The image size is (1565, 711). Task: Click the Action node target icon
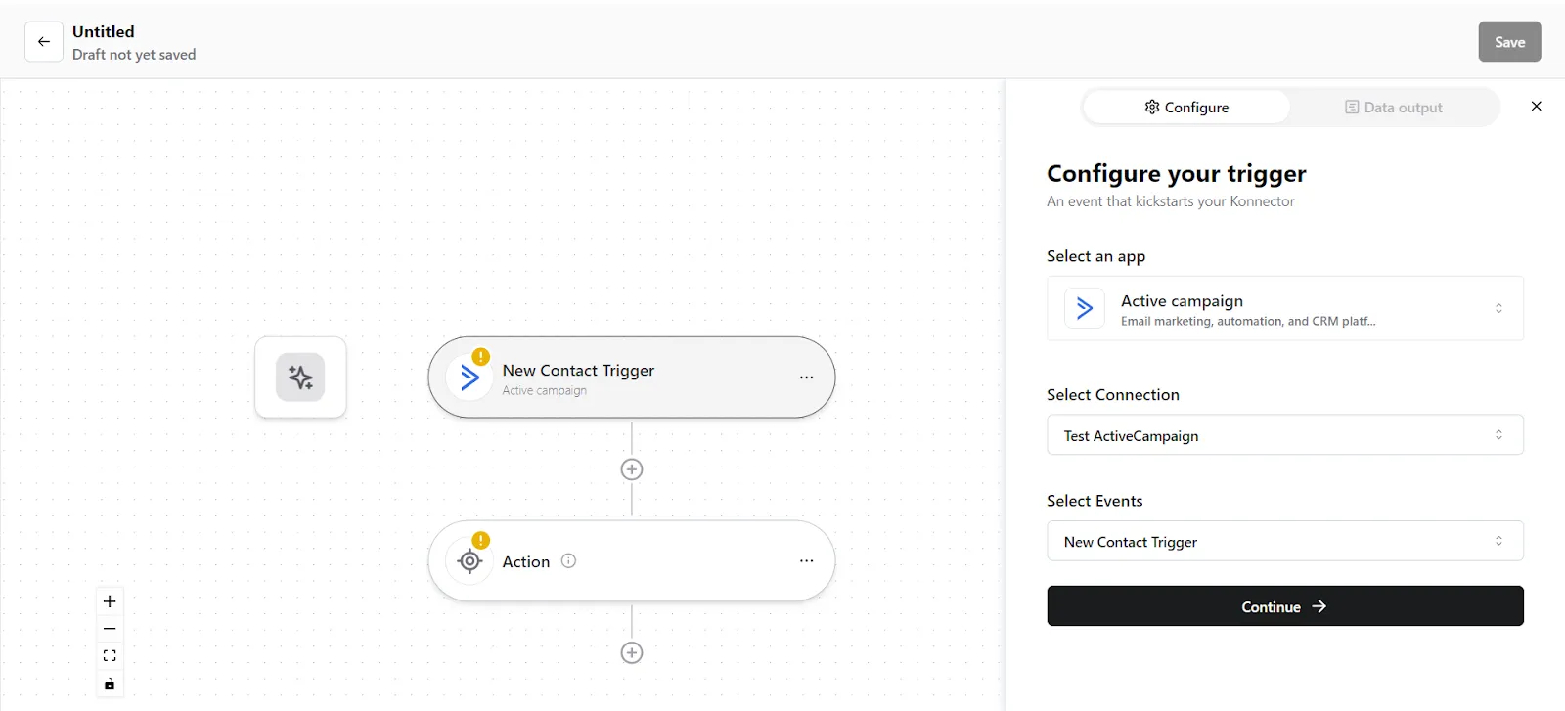[469, 561]
